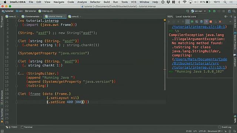The height and width of the screenshot is (133, 237).
Task: Place cursor on "Running Java 1.8.0_102" output
Action: pos(199,71)
